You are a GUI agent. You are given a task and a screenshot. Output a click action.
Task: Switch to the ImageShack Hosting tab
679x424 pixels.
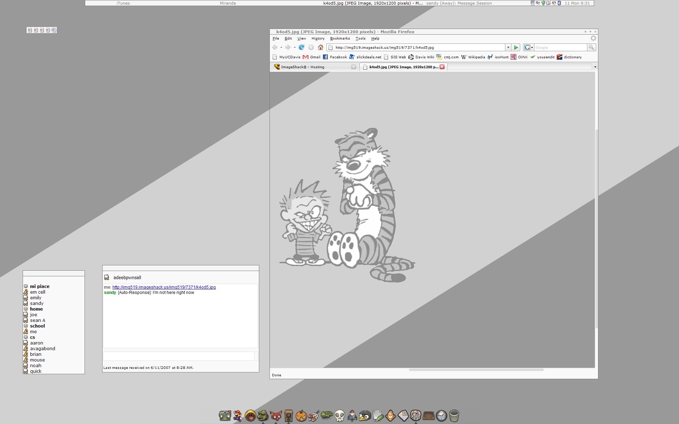point(314,67)
